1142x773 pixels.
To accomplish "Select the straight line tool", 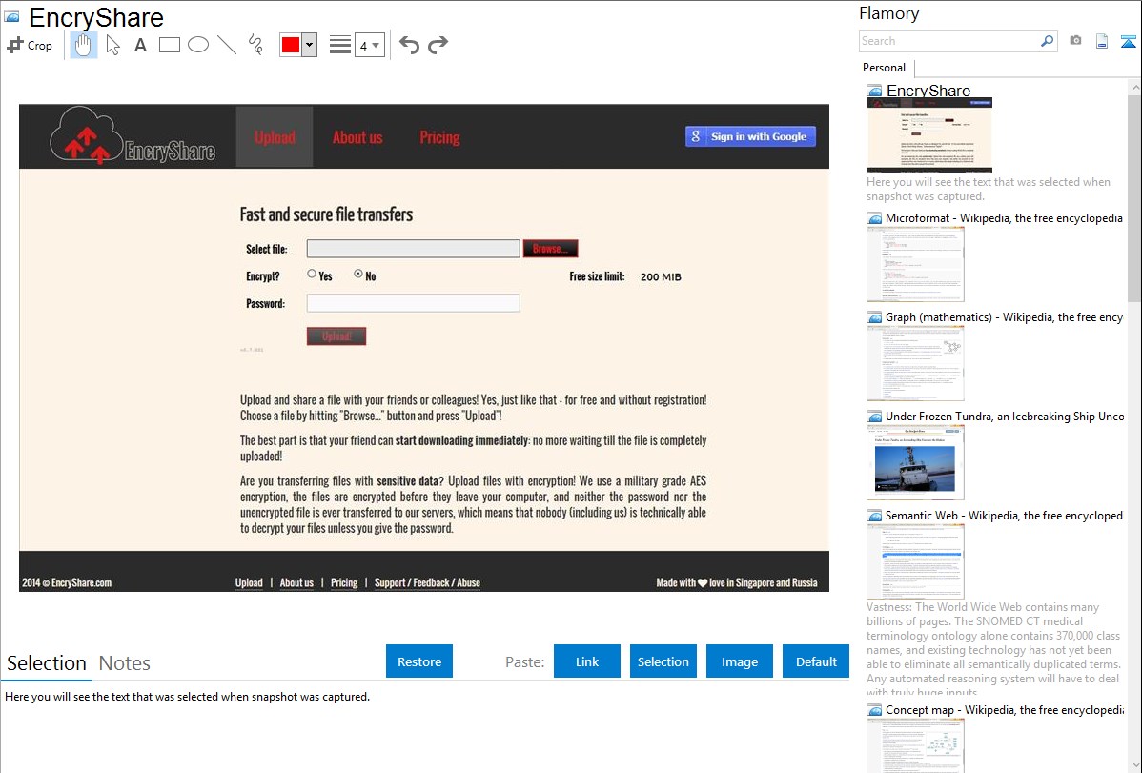I will 227,45.
